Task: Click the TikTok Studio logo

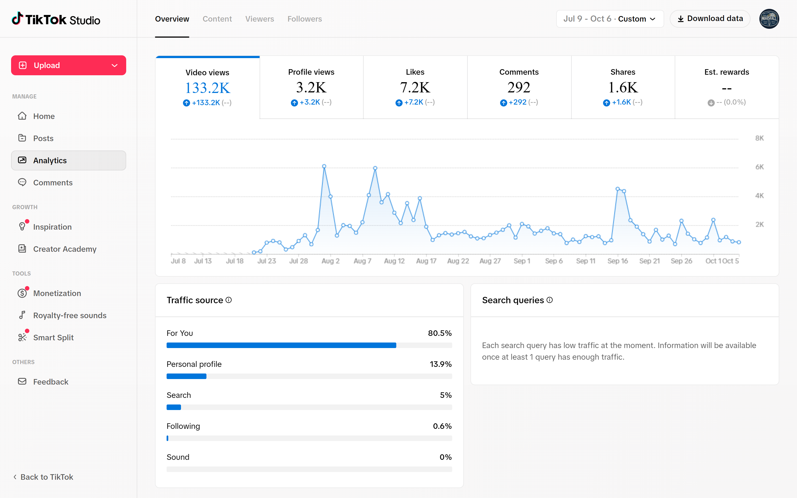Action: pyautogui.click(x=56, y=19)
